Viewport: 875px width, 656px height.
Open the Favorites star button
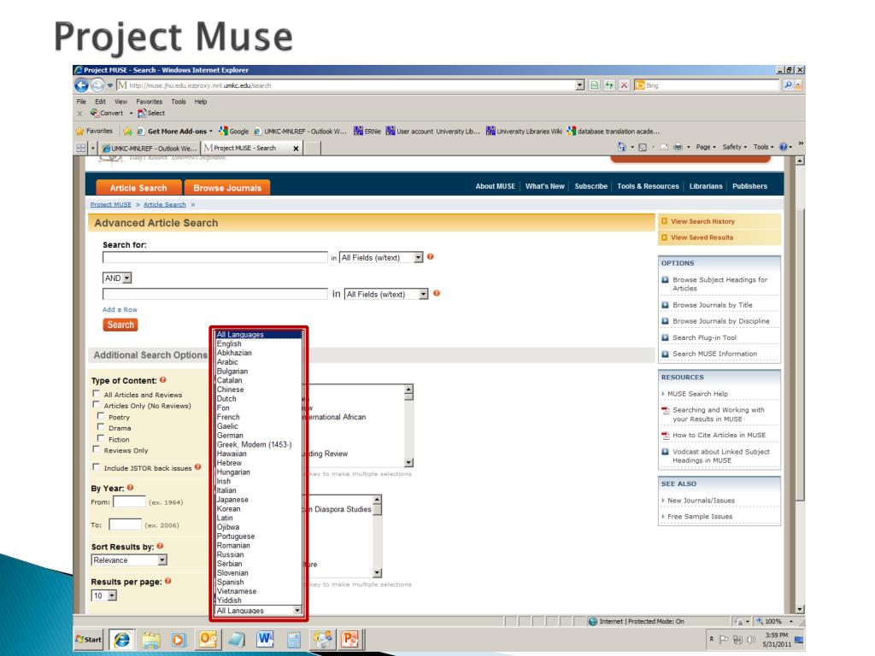94,131
